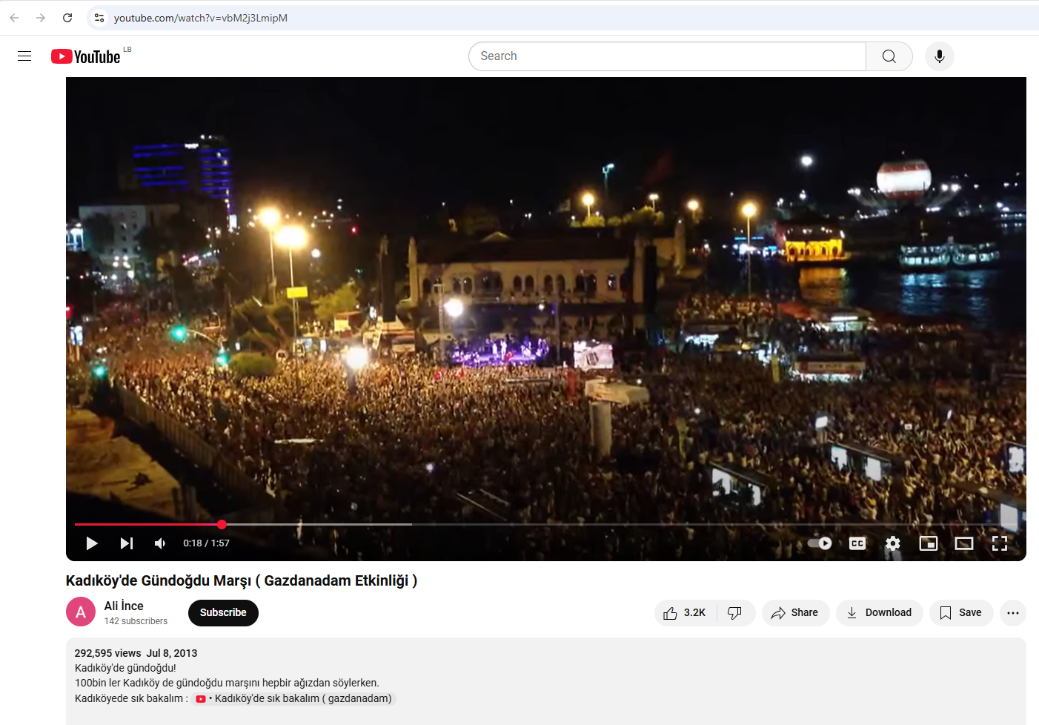Save video to a playlist
This screenshot has height=725, width=1039.
tap(961, 613)
